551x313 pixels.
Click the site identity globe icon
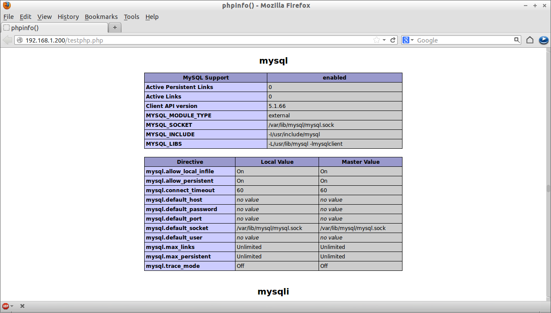tap(20, 40)
